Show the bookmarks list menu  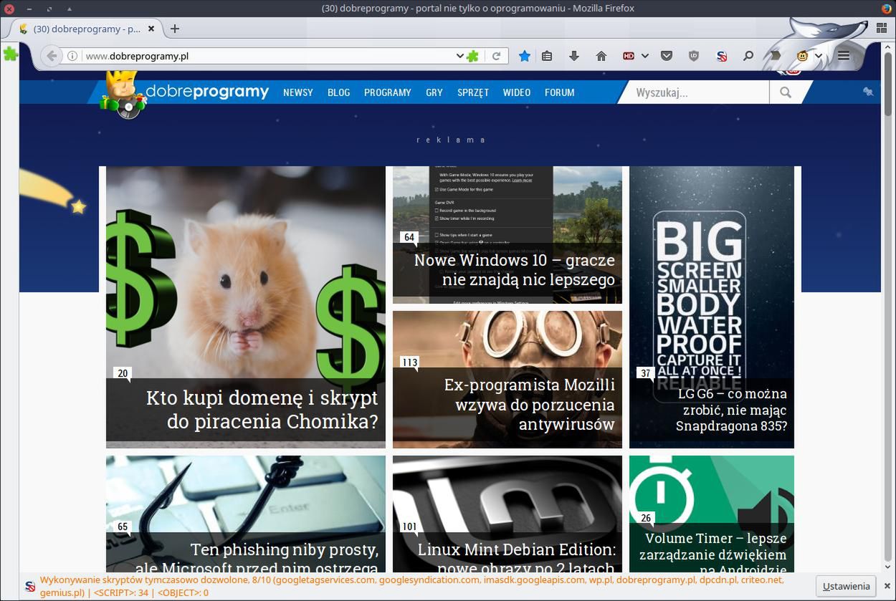coord(547,56)
